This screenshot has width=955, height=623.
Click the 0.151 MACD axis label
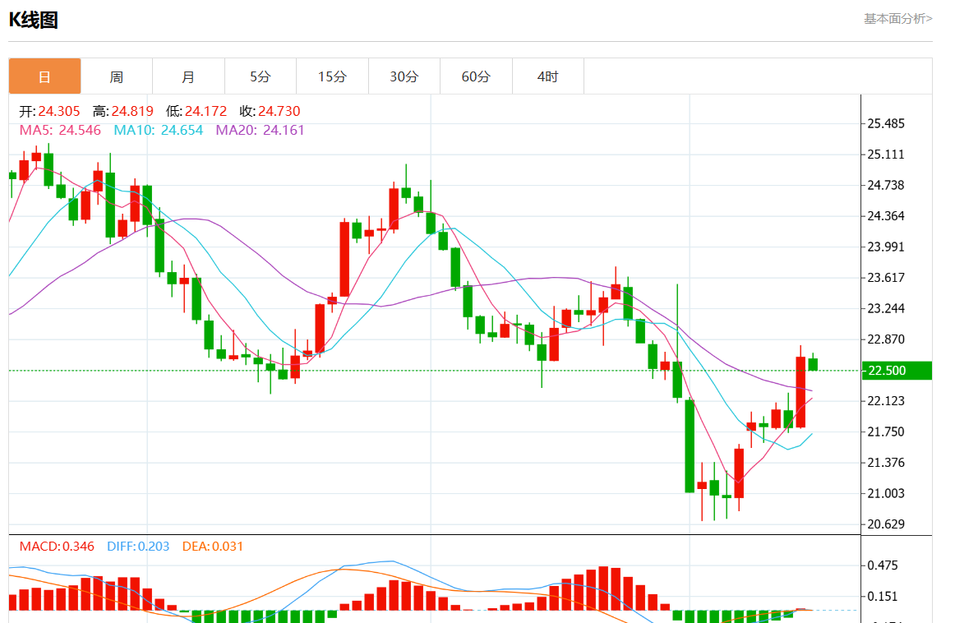click(883, 597)
